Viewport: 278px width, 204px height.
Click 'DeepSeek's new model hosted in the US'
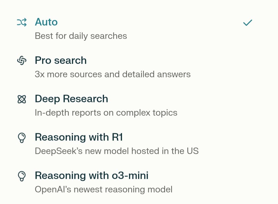(x=117, y=151)
